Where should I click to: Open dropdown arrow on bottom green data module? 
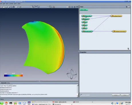point(92,31)
